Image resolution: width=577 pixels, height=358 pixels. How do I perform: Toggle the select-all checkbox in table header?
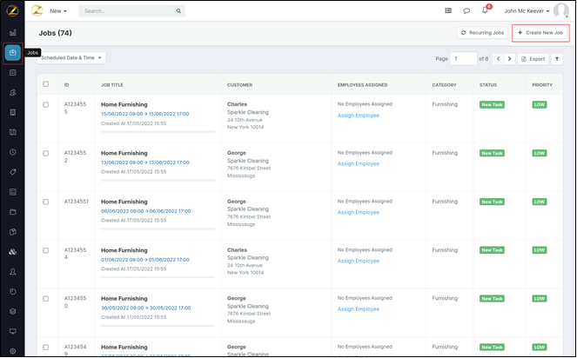click(x=46, y=84)
